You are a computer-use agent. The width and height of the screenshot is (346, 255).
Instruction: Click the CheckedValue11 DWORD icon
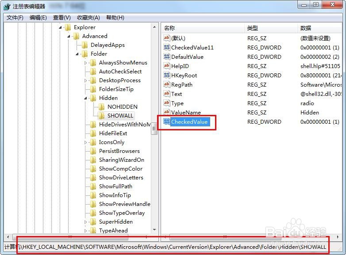167,47
